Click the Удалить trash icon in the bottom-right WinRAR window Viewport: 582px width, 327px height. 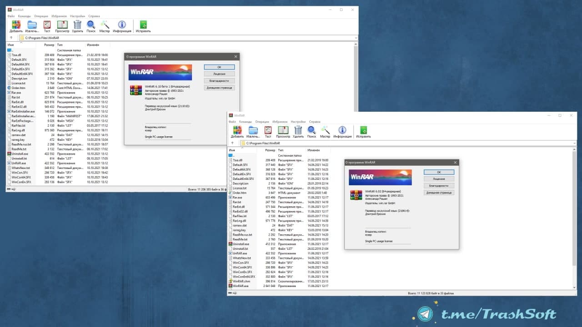tap(298, 130)
